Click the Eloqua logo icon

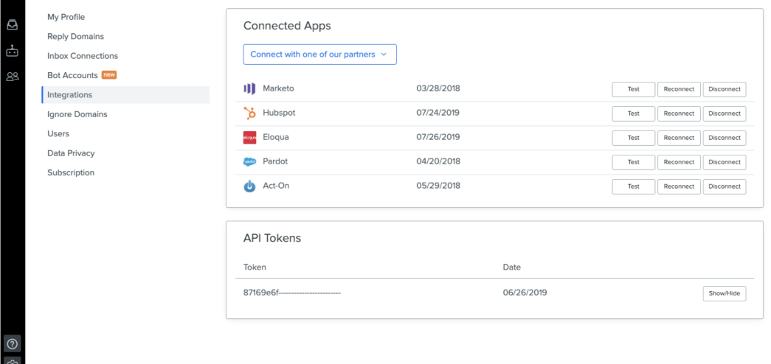(x=250, y=138)
